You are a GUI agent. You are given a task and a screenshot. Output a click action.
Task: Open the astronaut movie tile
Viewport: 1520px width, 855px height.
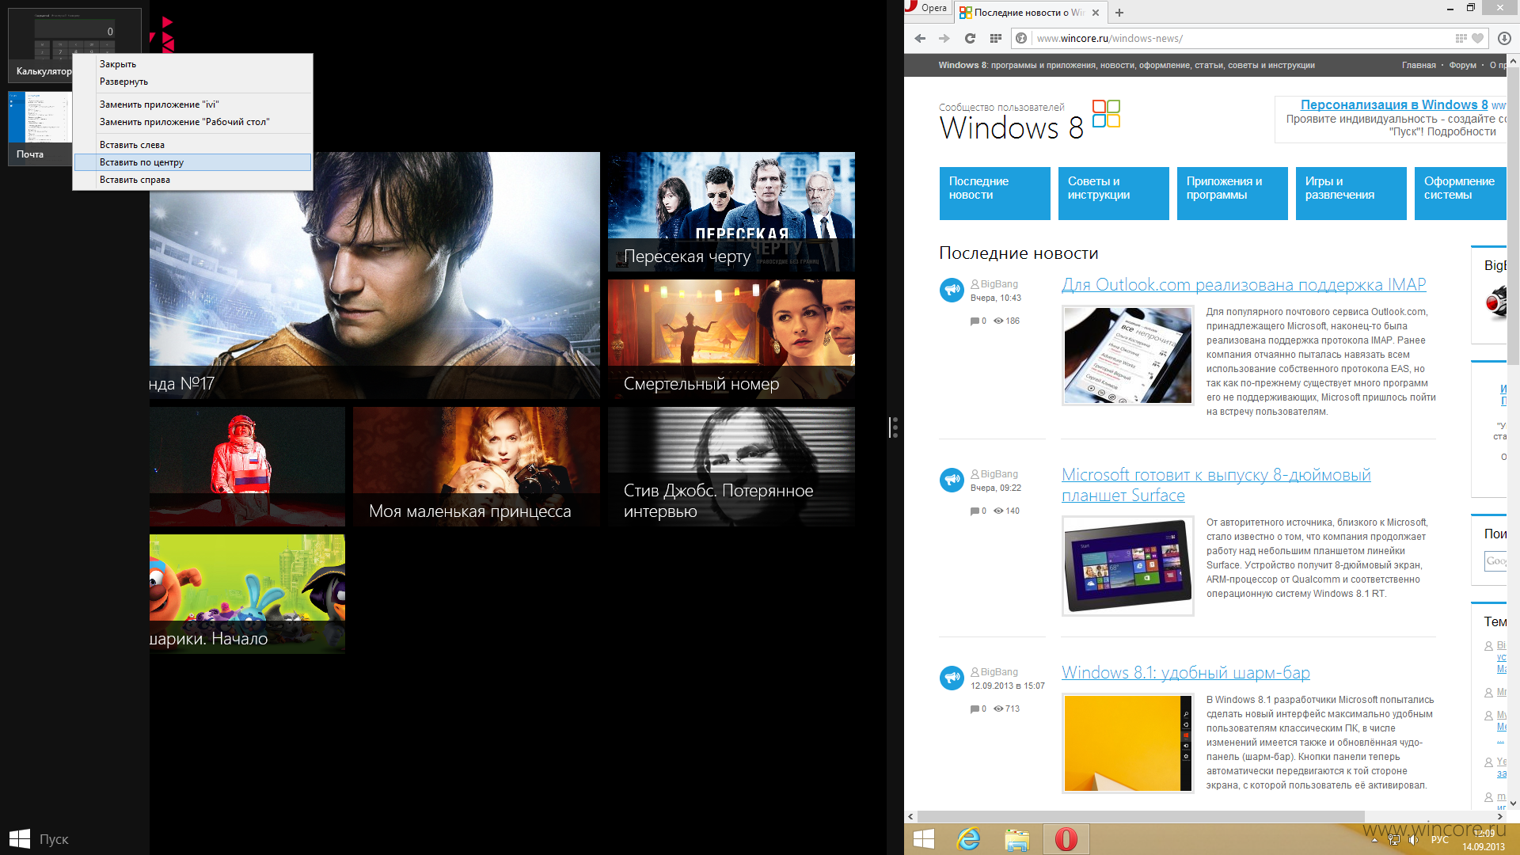247,467
